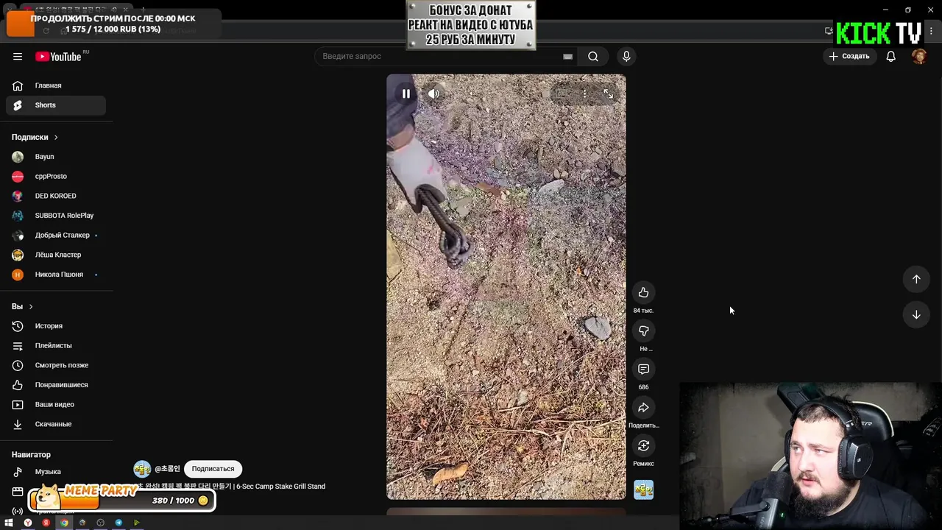Open the cppProsto subscription channel

tap(56, 177)
